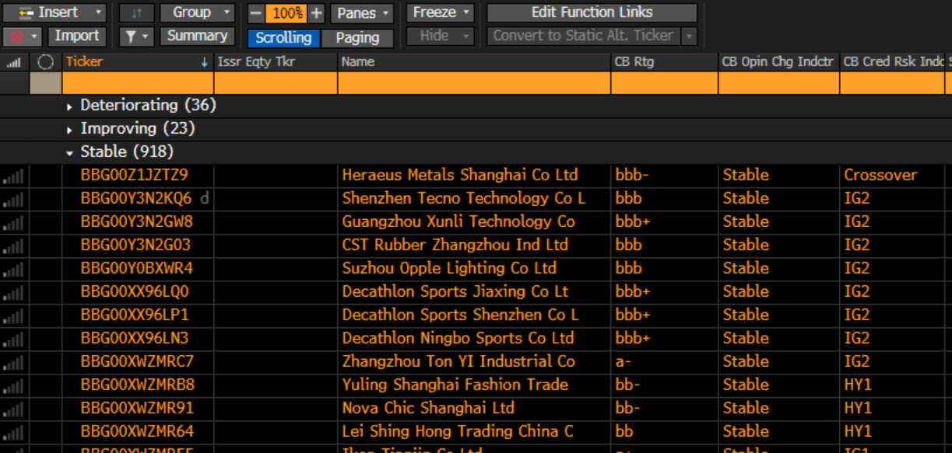Click the red circle remove icon
952x453 pixels.
pyautogui.click(x=17, y=37)
